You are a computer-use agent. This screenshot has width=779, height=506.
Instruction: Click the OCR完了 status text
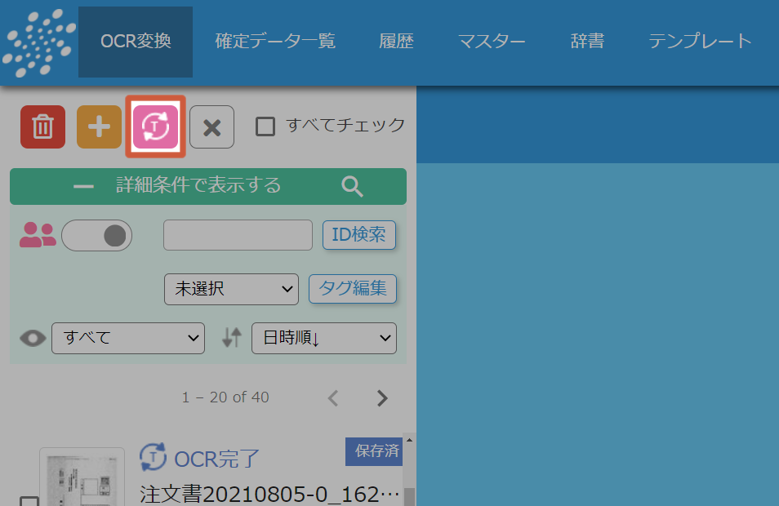point(216,459)
